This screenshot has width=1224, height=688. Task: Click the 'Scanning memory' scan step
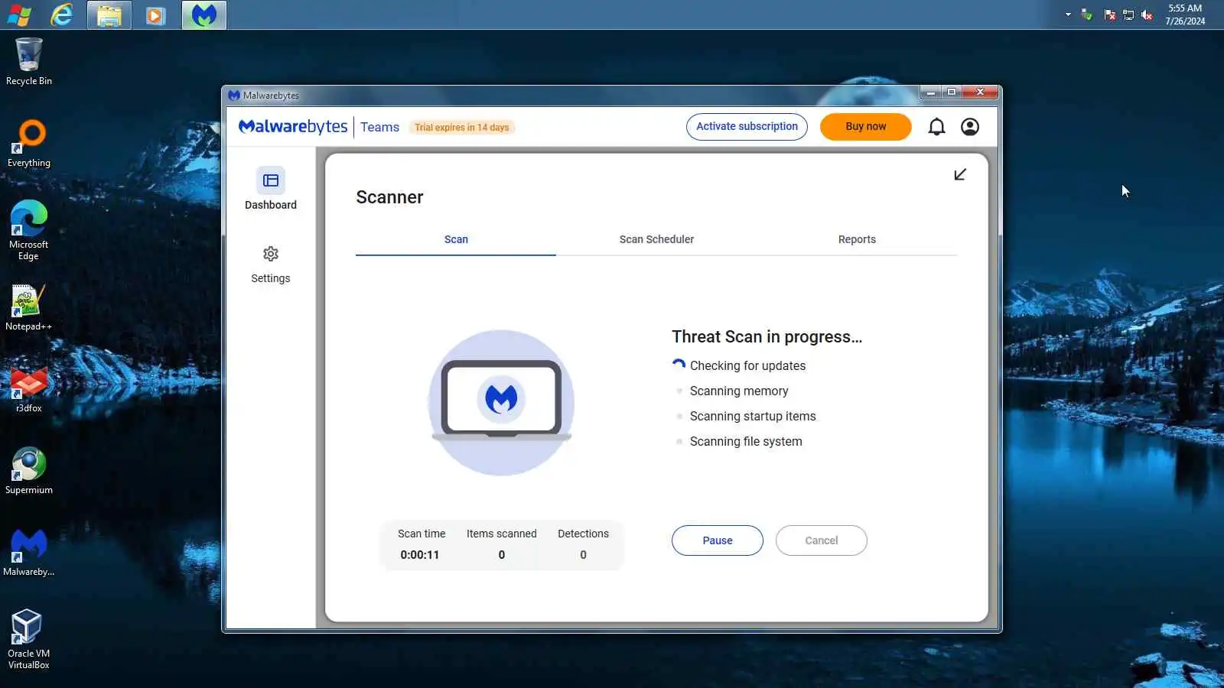(739, 391)
